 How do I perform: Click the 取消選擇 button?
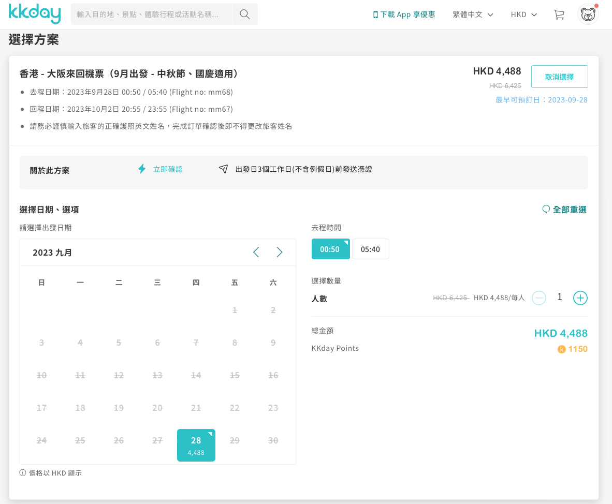559,77
